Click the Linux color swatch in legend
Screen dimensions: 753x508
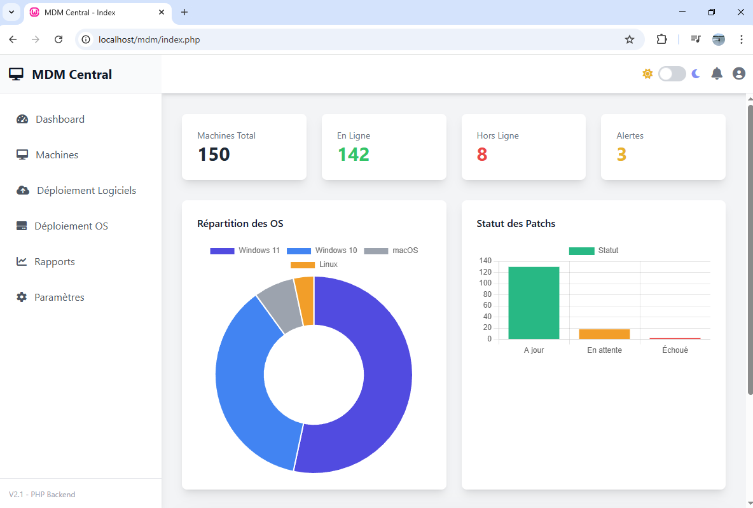tap(302, 264)
